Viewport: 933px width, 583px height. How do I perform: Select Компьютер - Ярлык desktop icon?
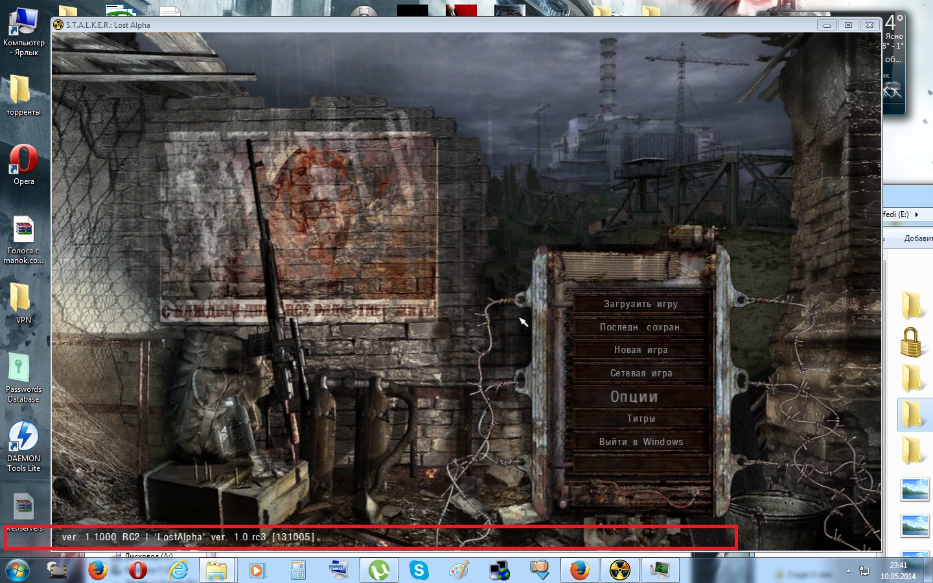(24, 31)
